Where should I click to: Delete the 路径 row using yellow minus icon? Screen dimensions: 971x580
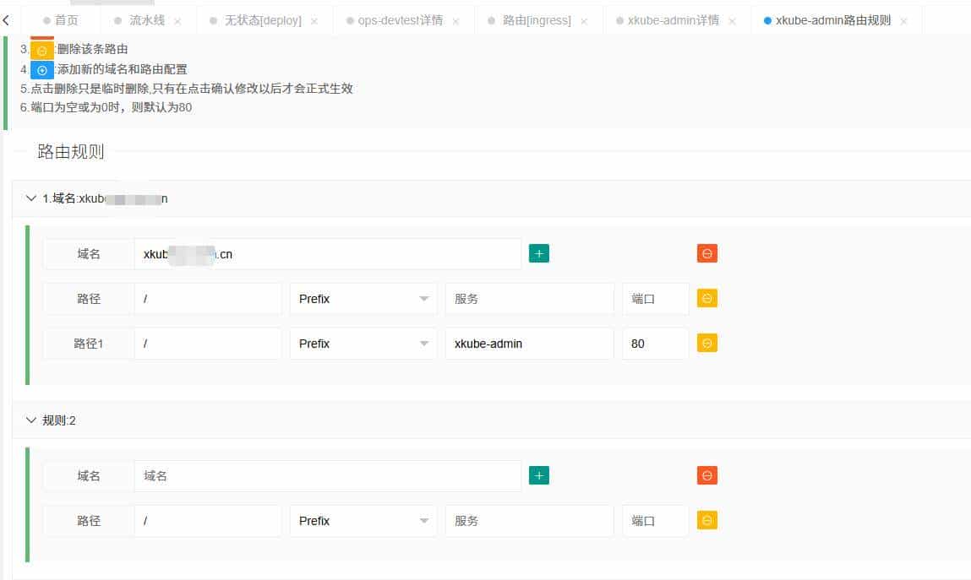pos(706,297)
